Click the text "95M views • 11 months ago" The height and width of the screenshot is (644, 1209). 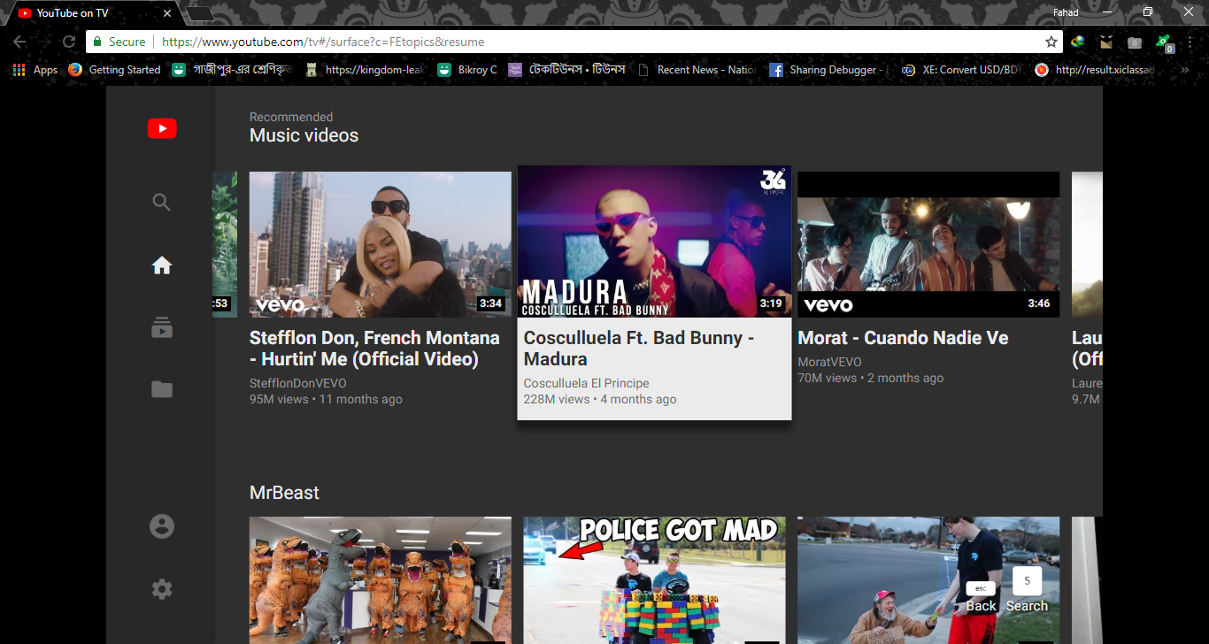[x=326, y=399]
